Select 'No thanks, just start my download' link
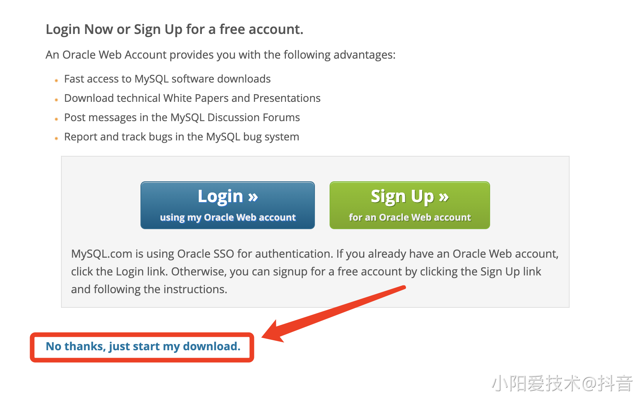This screenshot has width=636, height=395. click(143, 346)
